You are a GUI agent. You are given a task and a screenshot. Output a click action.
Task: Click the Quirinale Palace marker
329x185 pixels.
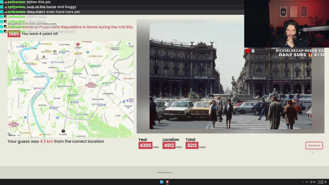(x=60, y=52)
